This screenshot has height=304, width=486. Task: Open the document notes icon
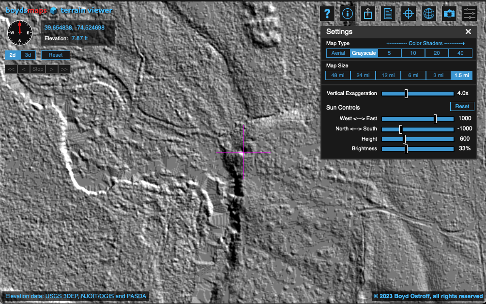click(x=388, y=14)
